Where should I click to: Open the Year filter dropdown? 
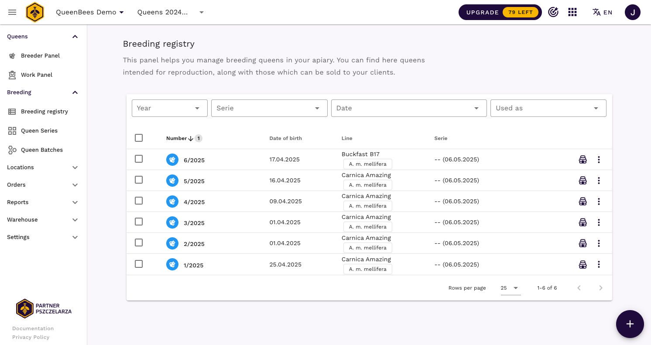point(169,108)
